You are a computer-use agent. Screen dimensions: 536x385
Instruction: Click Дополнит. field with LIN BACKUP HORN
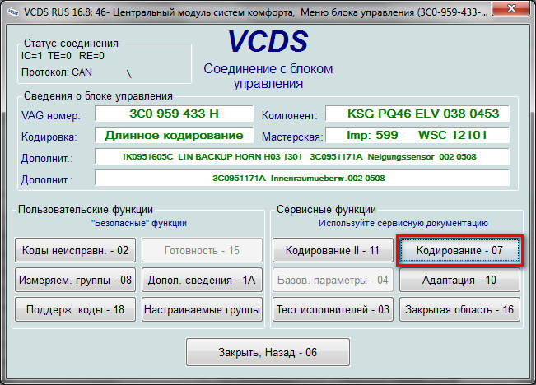click(x=302, y=157)
